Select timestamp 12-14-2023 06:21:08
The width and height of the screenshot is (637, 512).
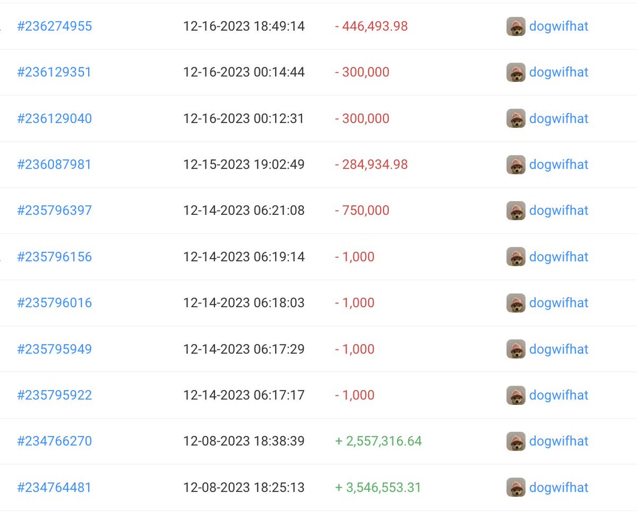pos(244,211)
